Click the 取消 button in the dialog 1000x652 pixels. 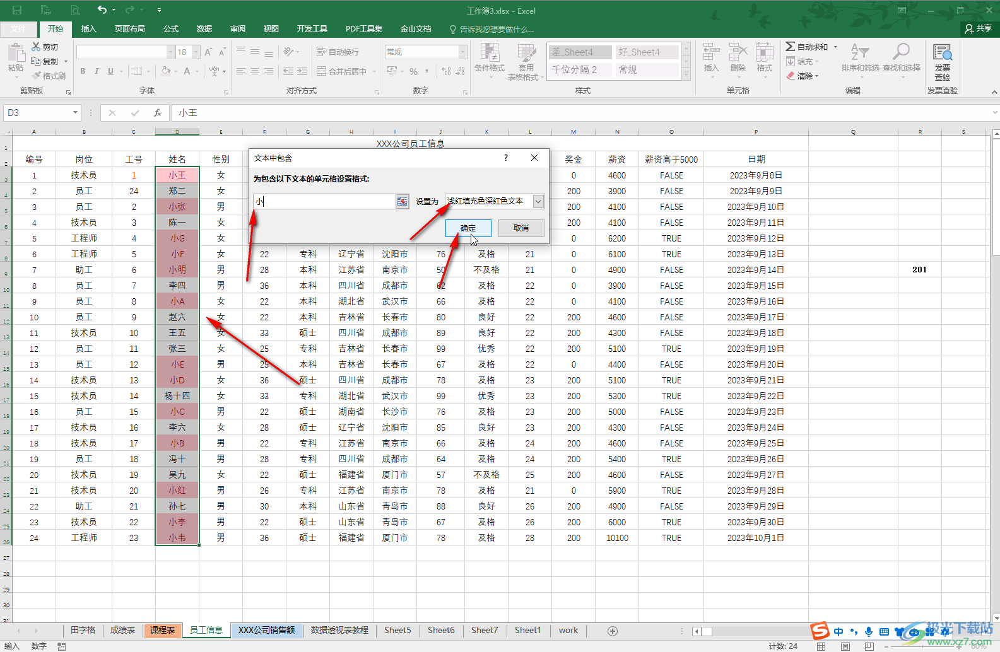[x=521, y=228]
